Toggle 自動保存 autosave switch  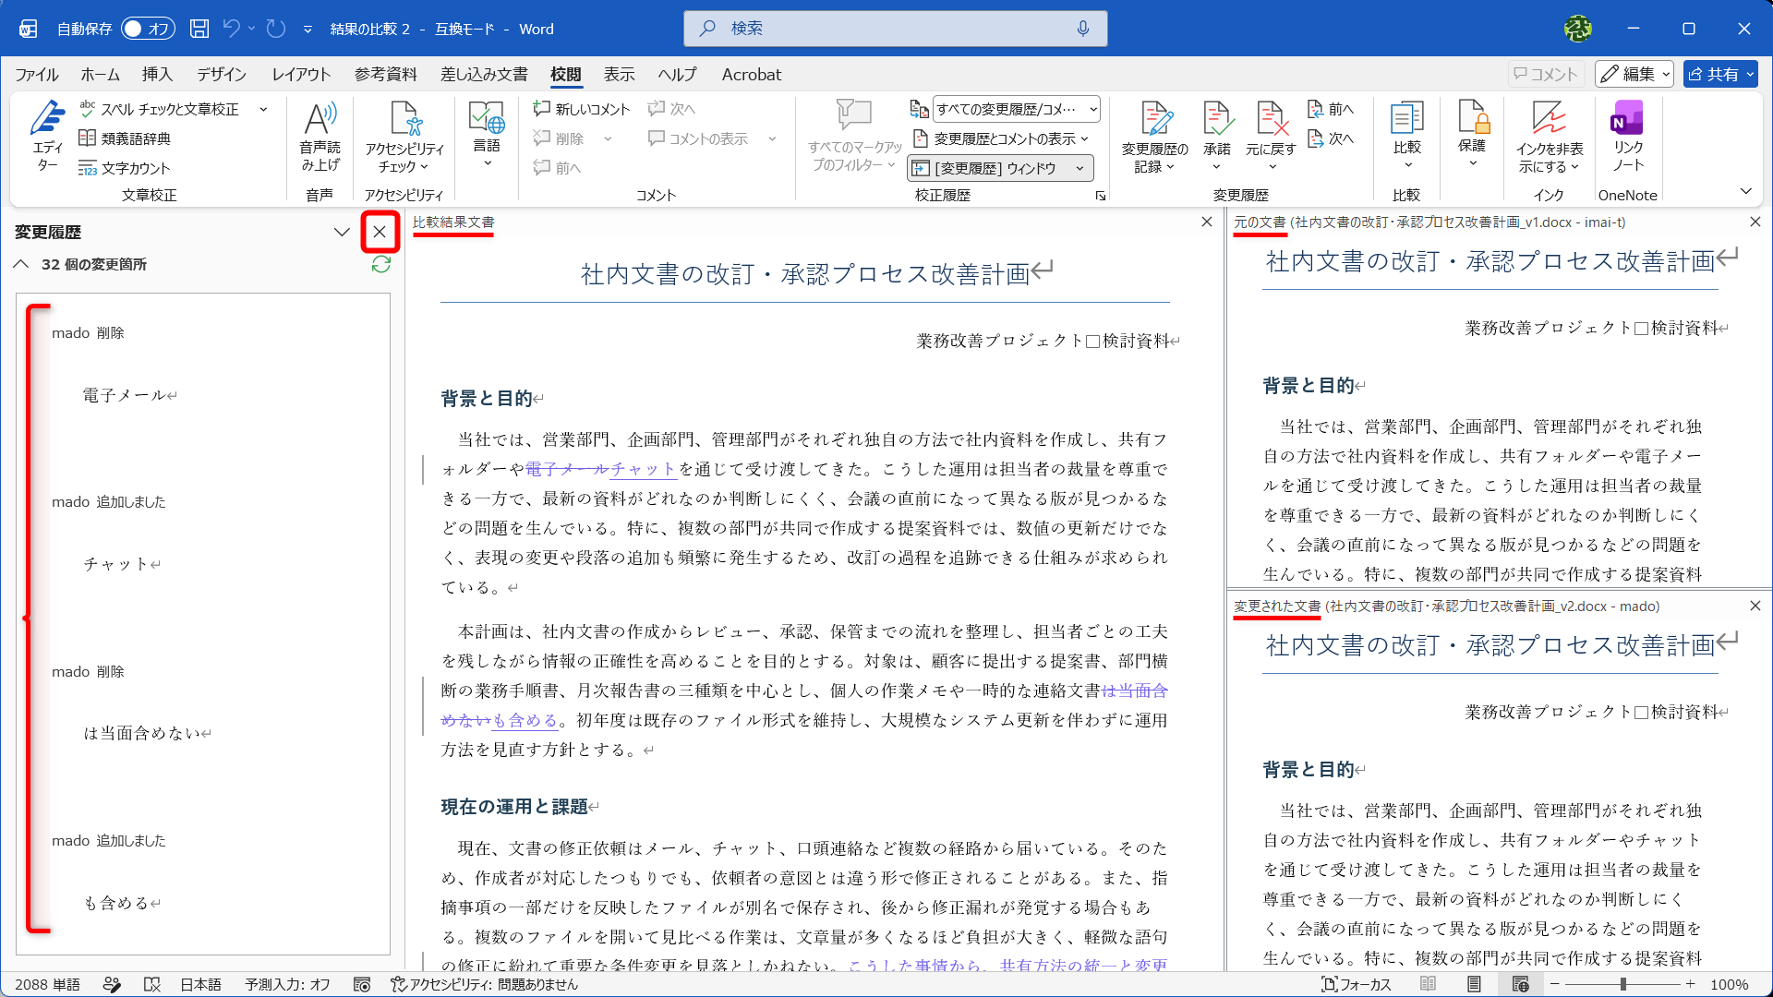(x=147, y=29)
